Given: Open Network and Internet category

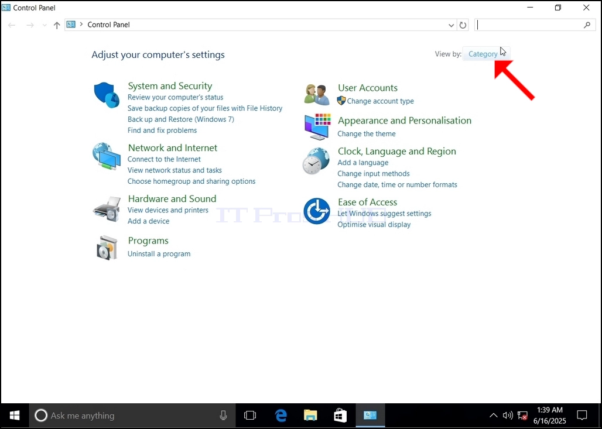Looking at the screenshot, I should [172, 147].
